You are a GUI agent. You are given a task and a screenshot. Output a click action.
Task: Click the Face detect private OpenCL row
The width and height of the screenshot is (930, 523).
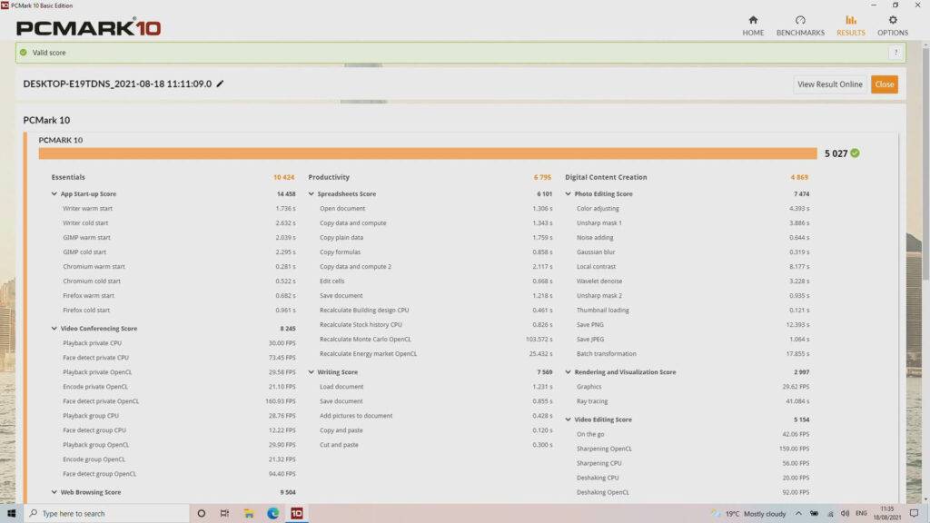[179, 401]
